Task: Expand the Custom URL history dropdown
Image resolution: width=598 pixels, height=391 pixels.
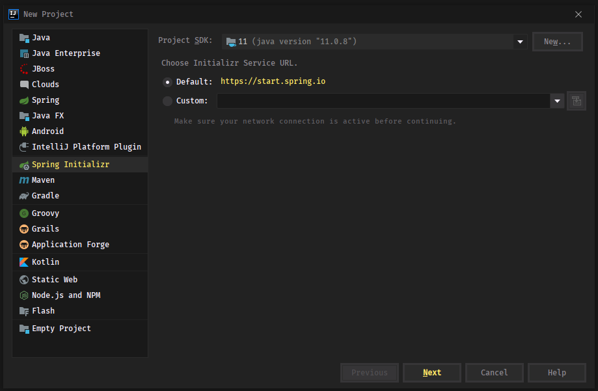Action: pyautogui.click(x=557, y=101)
